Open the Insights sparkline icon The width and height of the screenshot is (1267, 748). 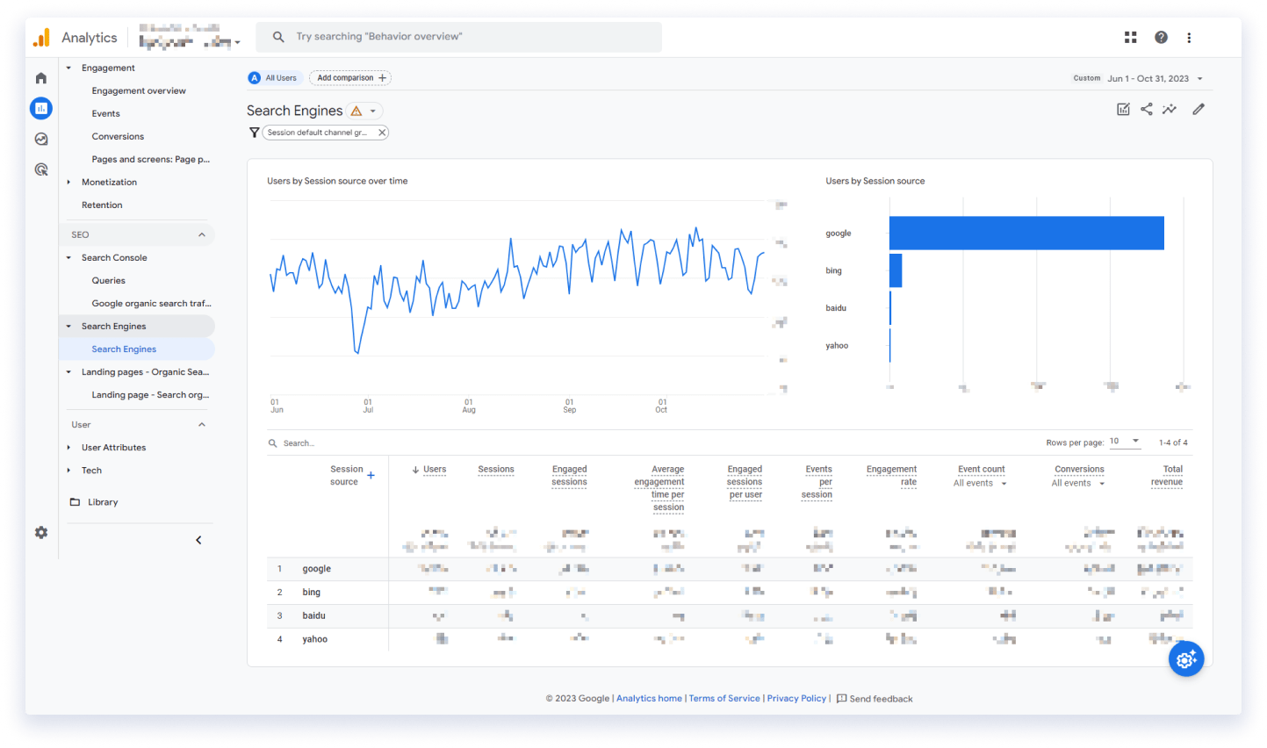click(x=1170, y=109)
